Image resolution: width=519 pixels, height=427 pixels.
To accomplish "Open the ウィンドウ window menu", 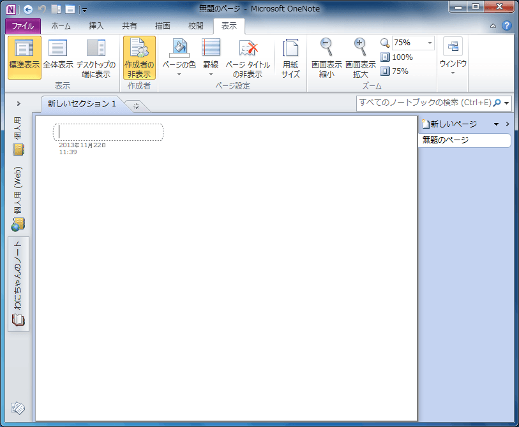I will pyautogui.click(x=453, y=57).
